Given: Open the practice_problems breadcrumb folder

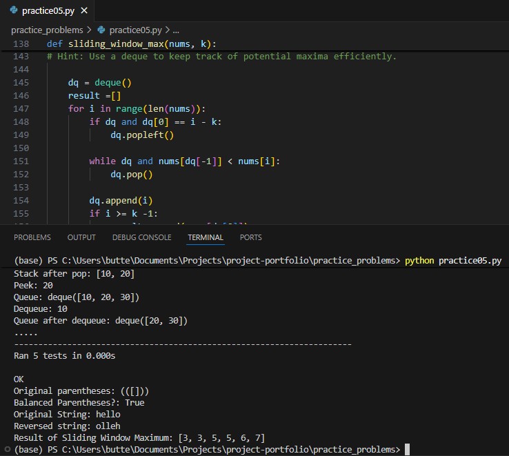Looking at the screenshot, I should [x=47, y=30].
